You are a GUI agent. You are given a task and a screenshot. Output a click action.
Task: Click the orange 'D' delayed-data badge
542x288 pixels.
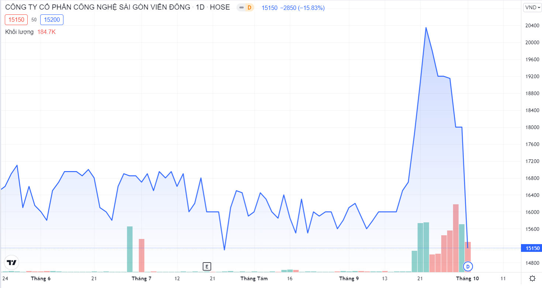[x=249, y=7]
